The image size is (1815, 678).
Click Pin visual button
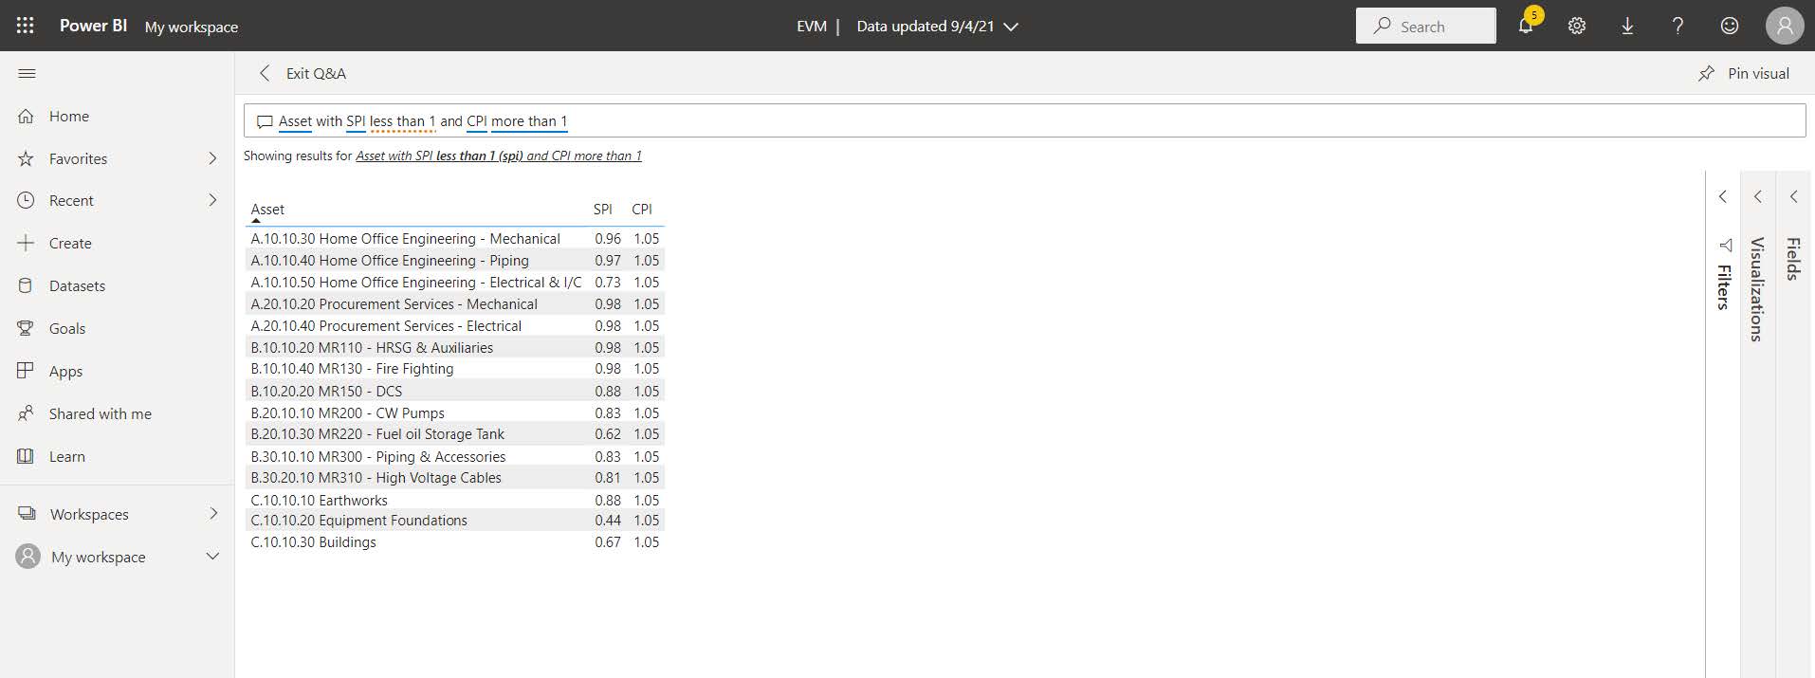click(1743, 73)
